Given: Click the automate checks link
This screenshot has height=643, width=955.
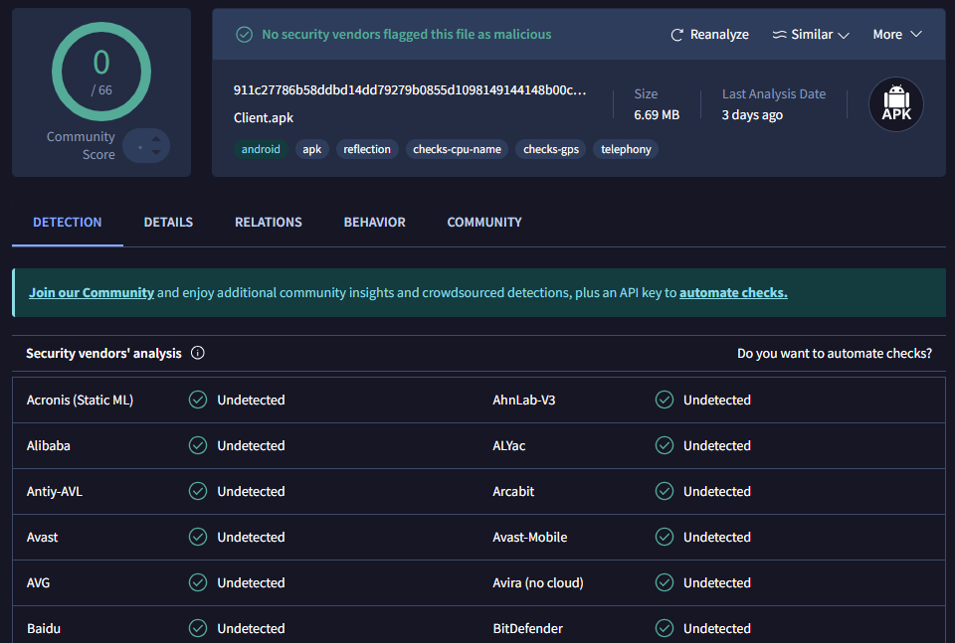Looking at the screenshot, I should [x=733, y=293].
